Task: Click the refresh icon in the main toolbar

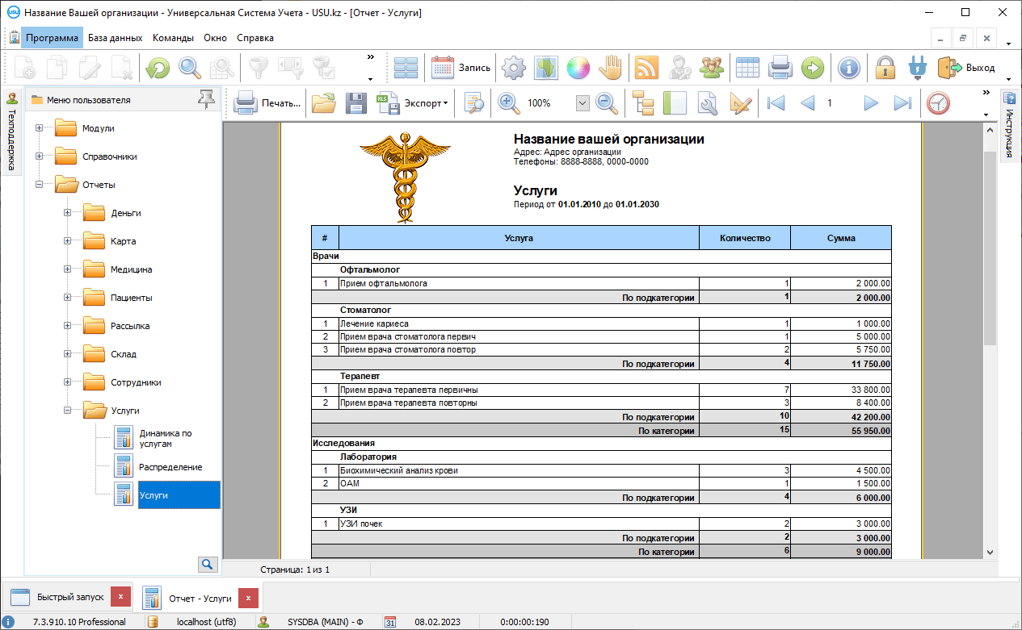Action: 158,68
